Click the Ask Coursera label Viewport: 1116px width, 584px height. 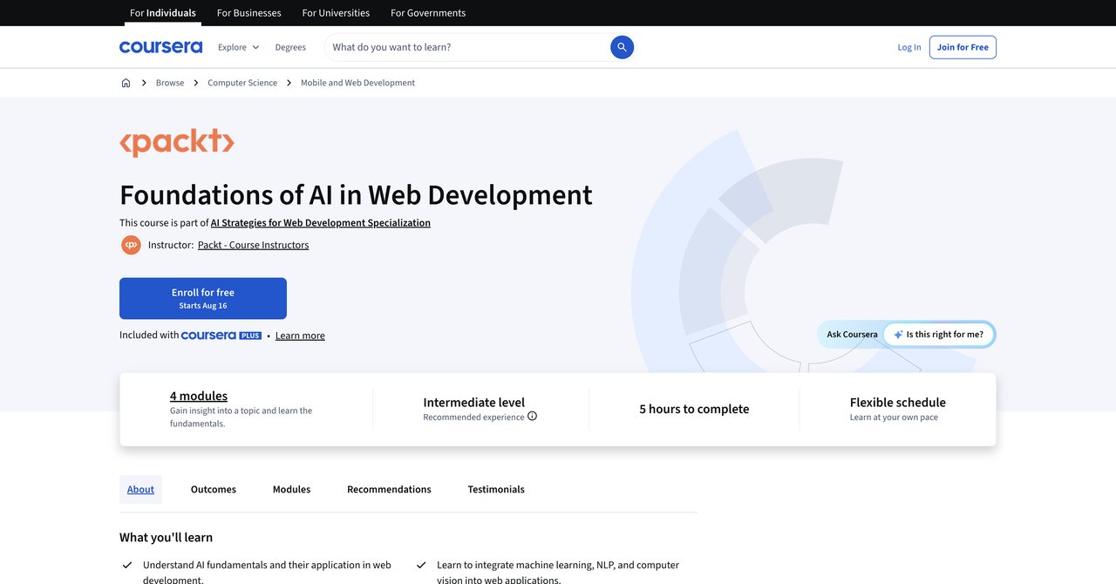point(852,335)
